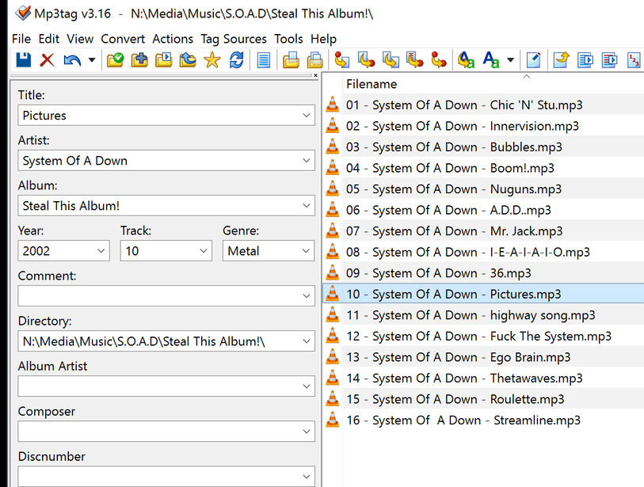Screen dimensions: 644x487
Task: Open Extended Tags pencil icon
Action: pyautogui.click(x=534, y=60)
